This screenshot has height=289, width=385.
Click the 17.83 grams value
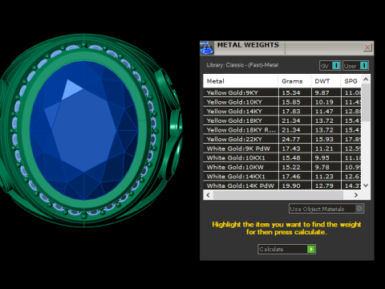(x=291, y=112)
